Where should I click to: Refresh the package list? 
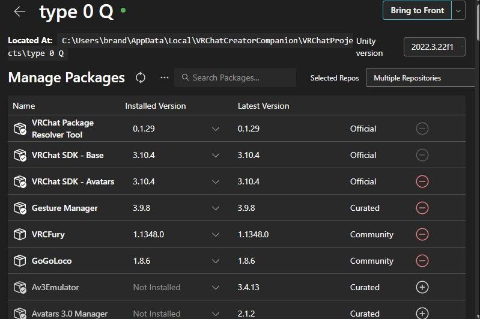tap(141, 77)
